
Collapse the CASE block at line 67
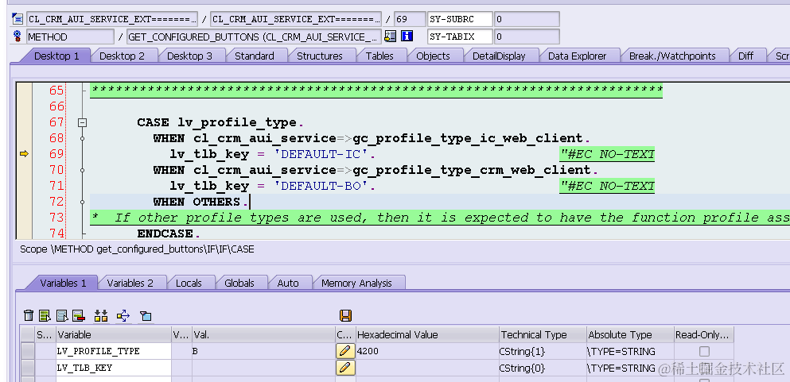click(82, 122)
